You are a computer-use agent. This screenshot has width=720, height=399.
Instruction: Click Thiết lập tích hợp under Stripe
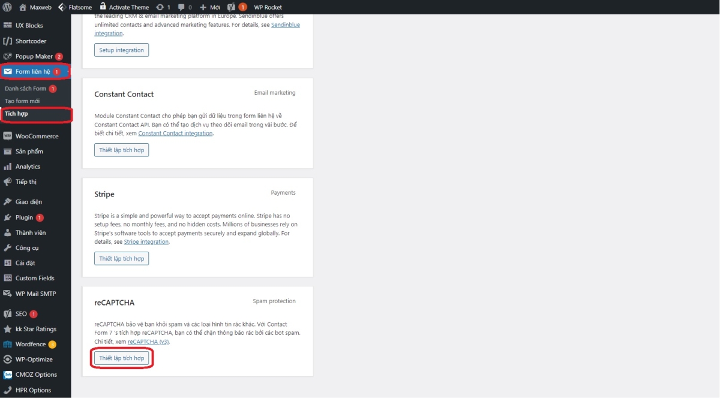pyautogui.click(x=121, y=259)
